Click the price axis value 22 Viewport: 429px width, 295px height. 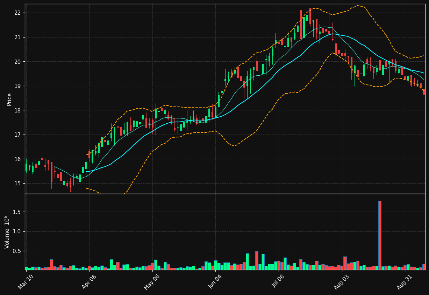(18, 13)
